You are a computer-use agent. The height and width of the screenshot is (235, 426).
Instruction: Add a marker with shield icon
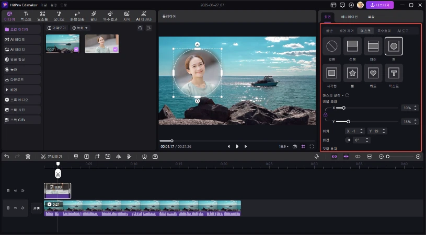click(76, 157)
